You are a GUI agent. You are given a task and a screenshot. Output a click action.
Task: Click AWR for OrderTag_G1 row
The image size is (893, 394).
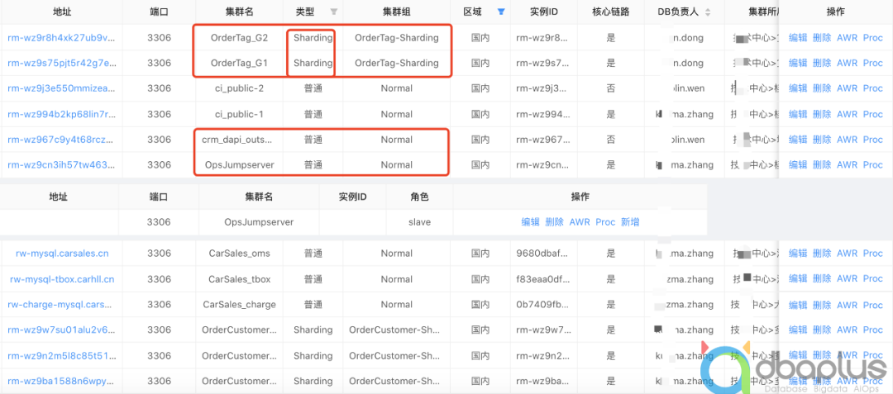[x=847, y=63]
